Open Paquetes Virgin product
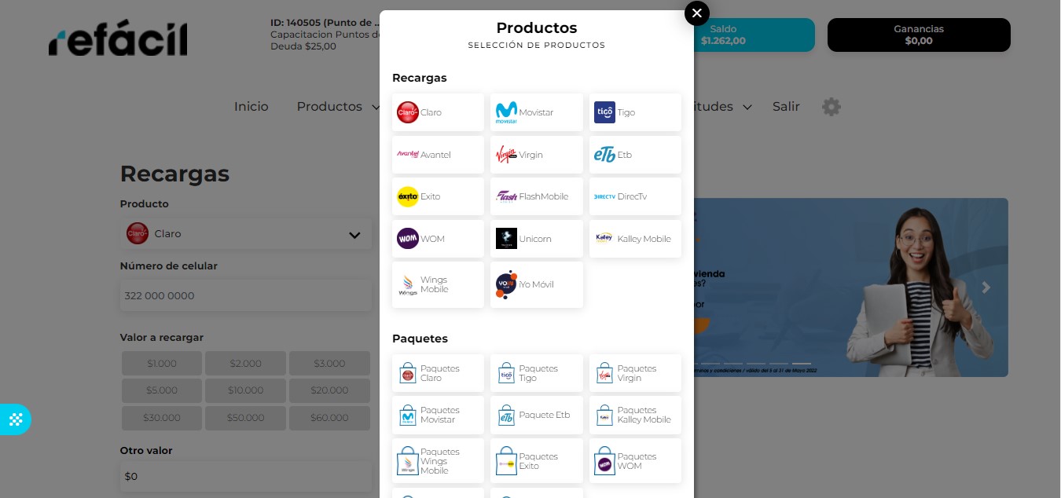The image size is (1061, 498). point(635,373)
